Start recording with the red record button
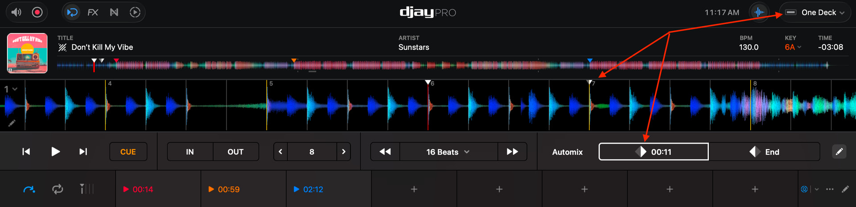Viewport: 856px width, 207px height. coord(37,12)
